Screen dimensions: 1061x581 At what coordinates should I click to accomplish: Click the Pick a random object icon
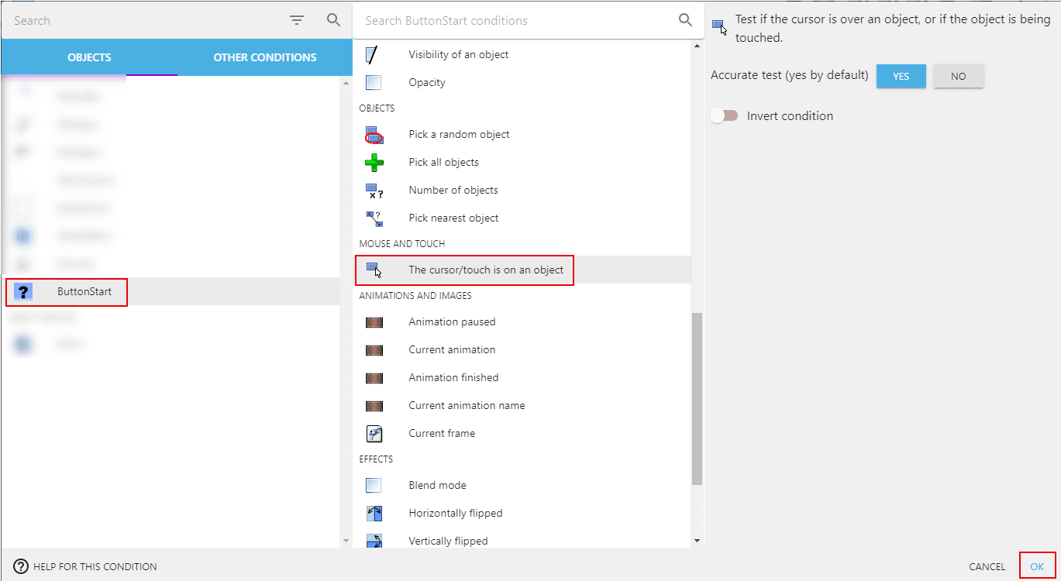click(x=374, y=135)
